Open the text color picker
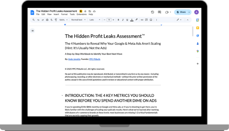Viewport: 229px width, 131px height. 132,20
